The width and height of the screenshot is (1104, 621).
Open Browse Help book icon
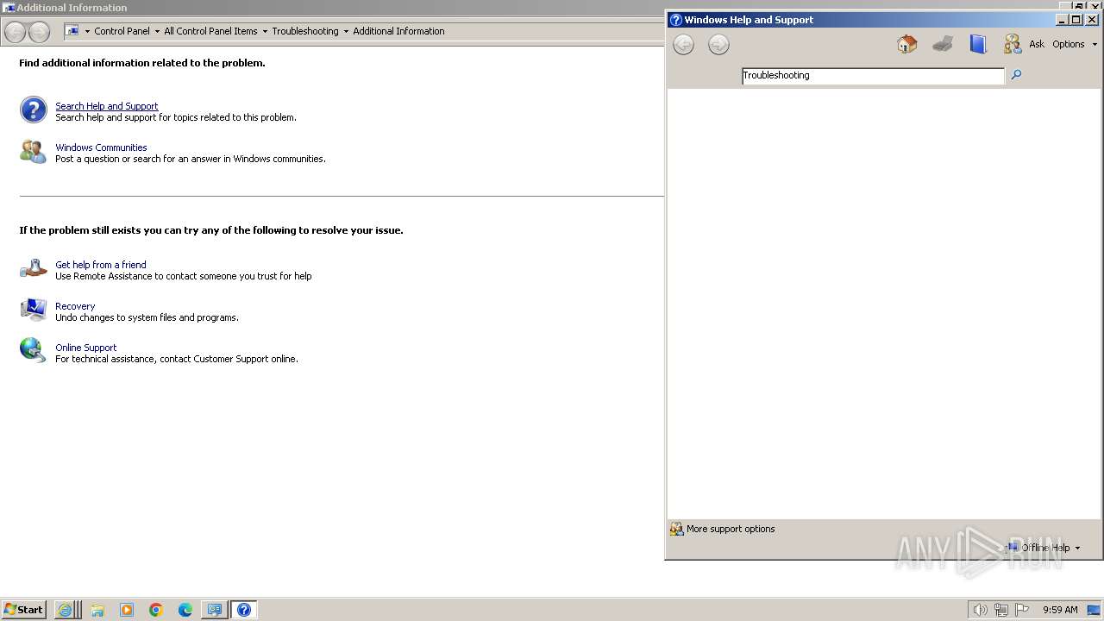977,44
